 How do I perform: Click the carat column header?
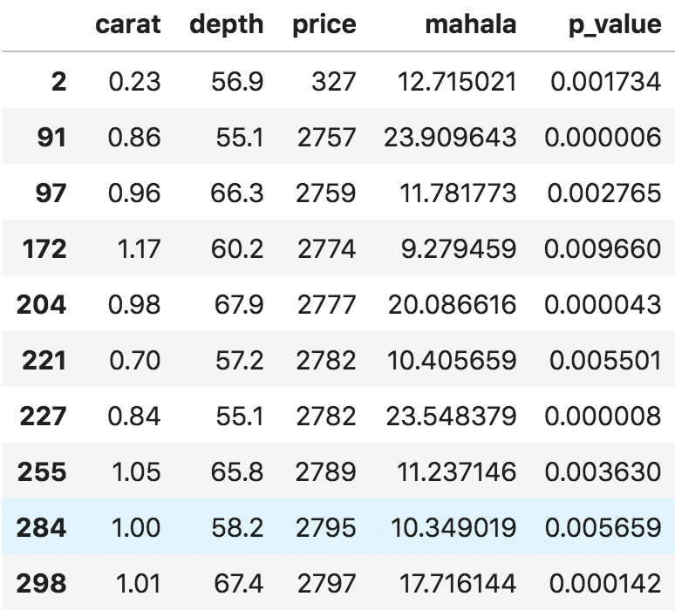pos(128,25)
